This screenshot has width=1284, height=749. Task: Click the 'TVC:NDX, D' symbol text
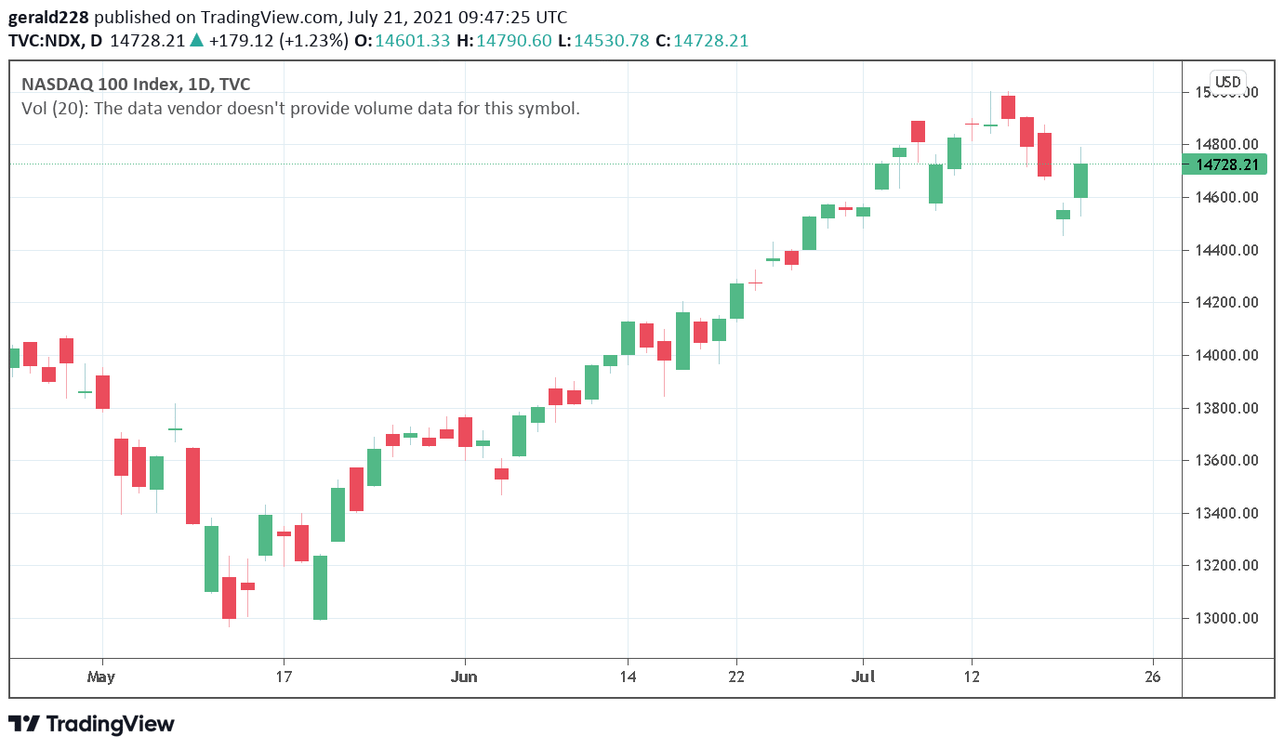[56, 41]
